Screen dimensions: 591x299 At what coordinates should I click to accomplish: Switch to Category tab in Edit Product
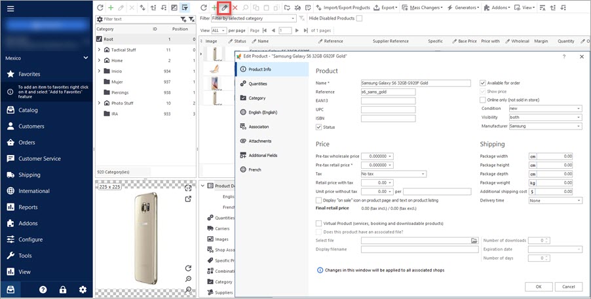click(271, 98)
